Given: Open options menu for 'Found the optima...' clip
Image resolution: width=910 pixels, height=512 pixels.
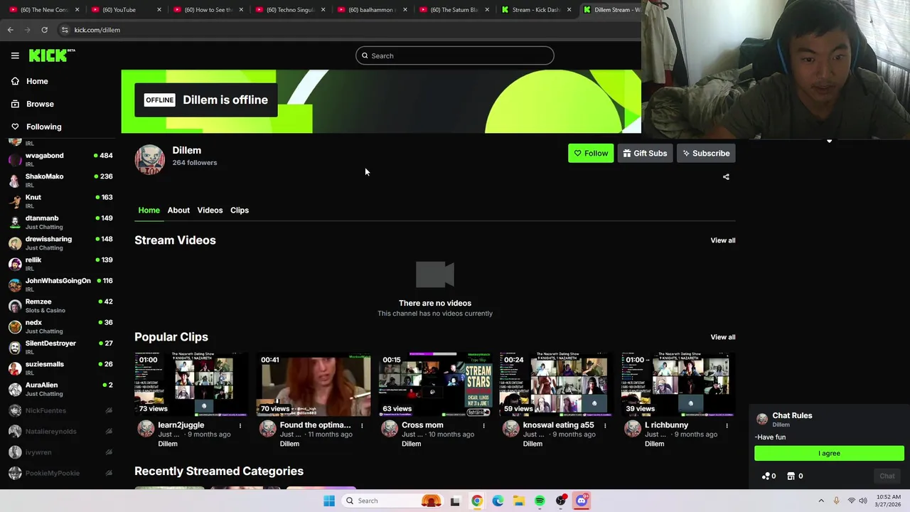Looking at the screenshot, I should (362, 426).
